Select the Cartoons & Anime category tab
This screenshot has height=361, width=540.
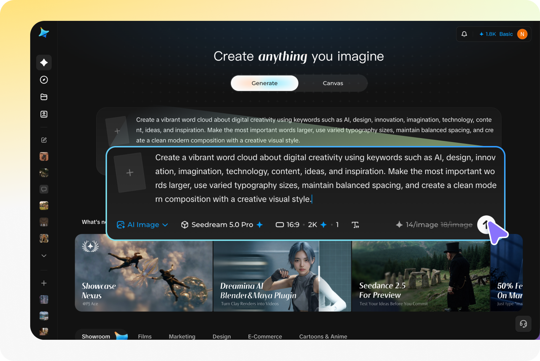click(323, 337)
